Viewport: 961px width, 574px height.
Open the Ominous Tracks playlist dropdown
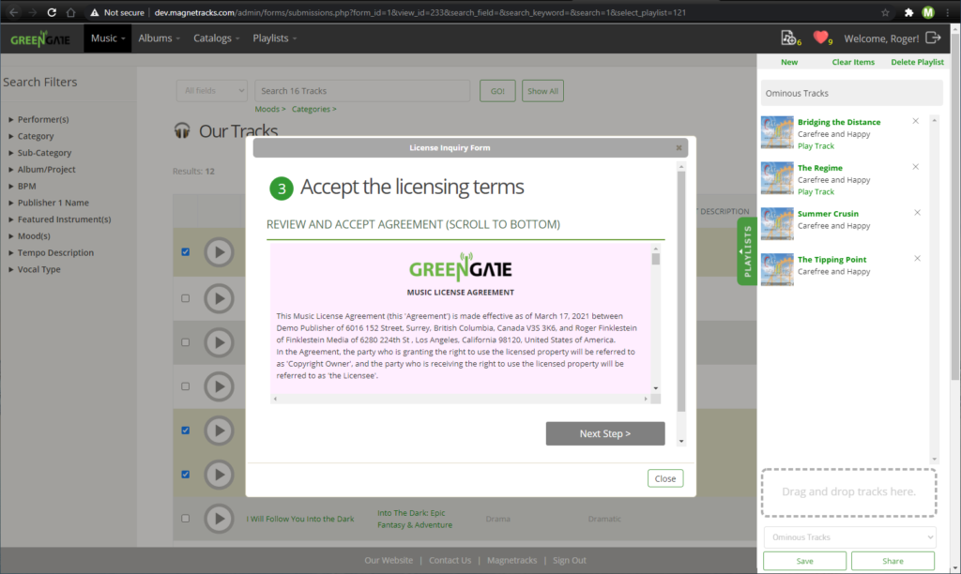point(850,537)
